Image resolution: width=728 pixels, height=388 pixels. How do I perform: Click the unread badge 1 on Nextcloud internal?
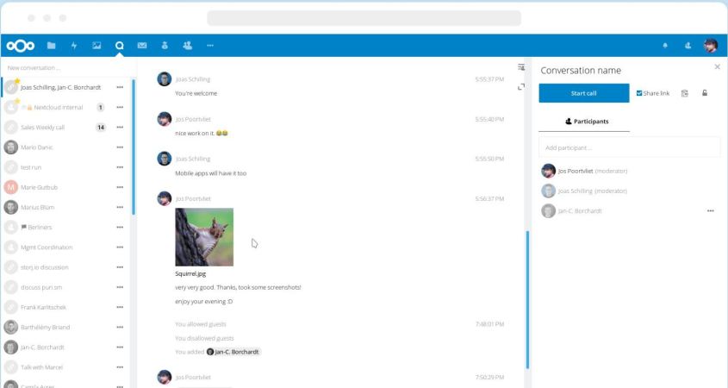click(x=100, y=107)
